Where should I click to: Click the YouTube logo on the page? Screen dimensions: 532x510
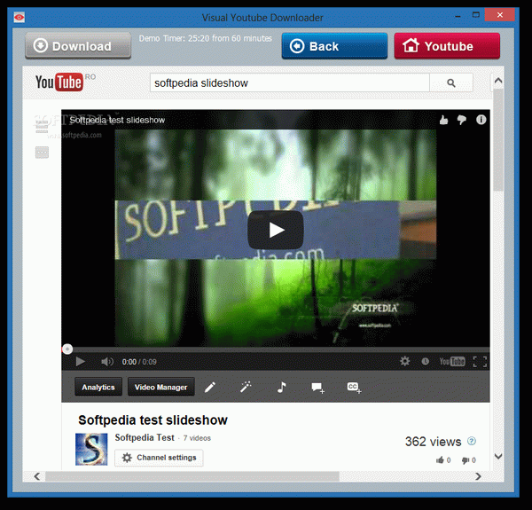pyautogui.click(x=59, y=82)
